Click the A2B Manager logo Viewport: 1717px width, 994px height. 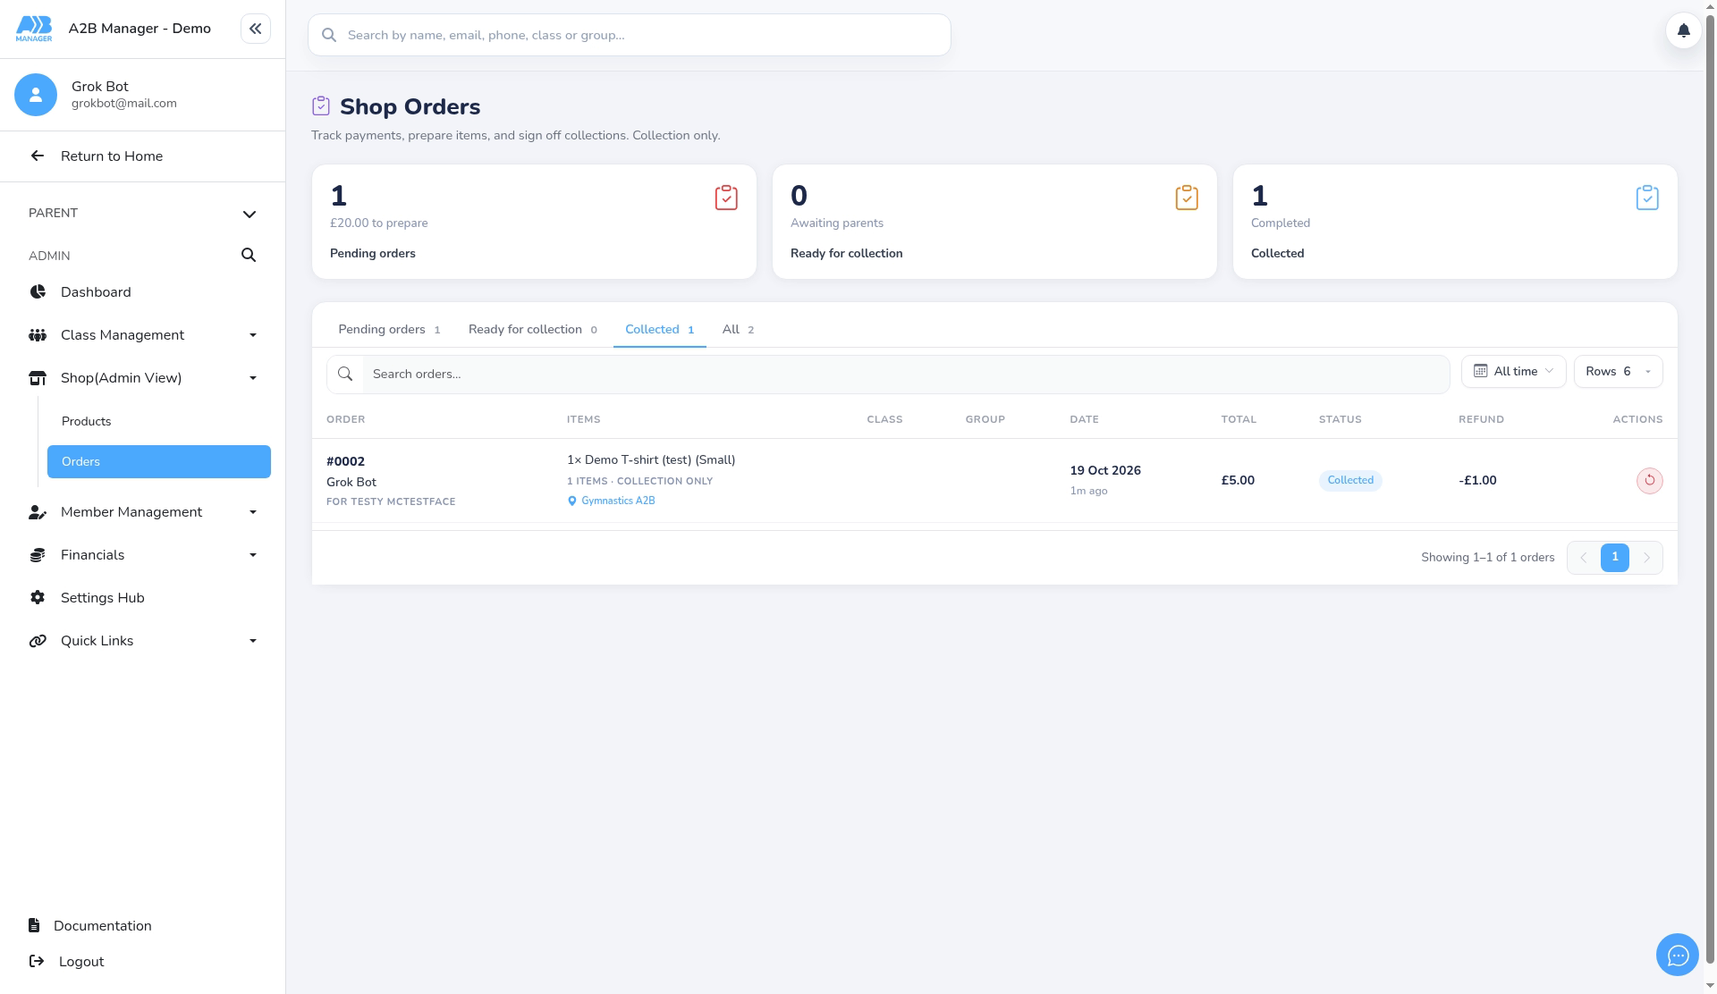coord(34,29)
